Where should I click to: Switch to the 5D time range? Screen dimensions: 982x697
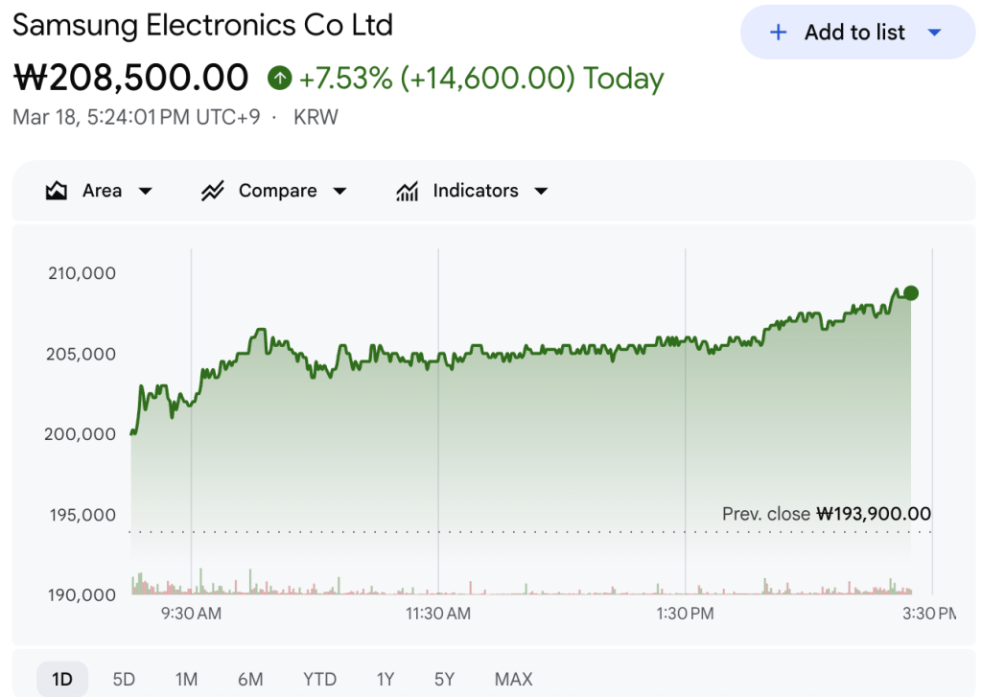click(124, 680)
